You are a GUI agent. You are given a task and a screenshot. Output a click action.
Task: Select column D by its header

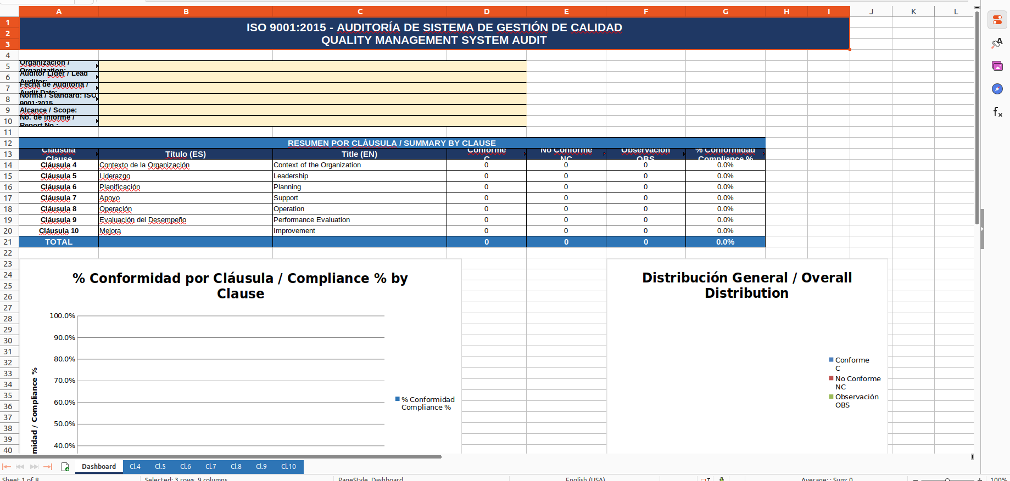click(x=487, y=12)
